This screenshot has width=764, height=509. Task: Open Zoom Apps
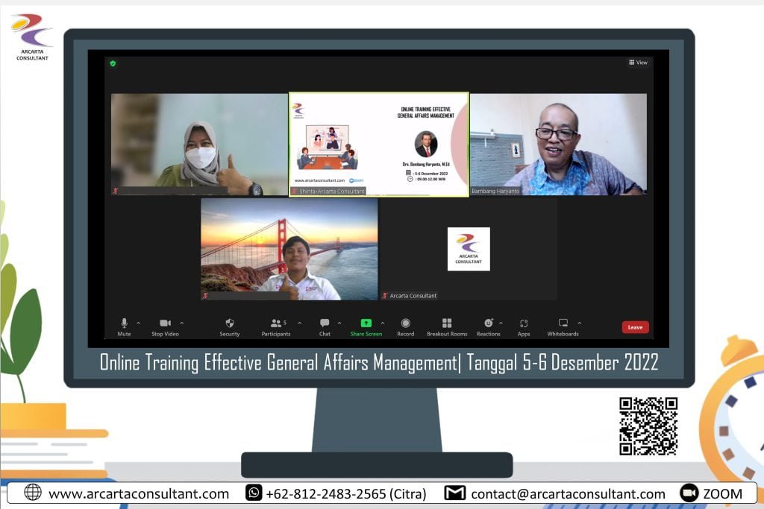point(523,324)
